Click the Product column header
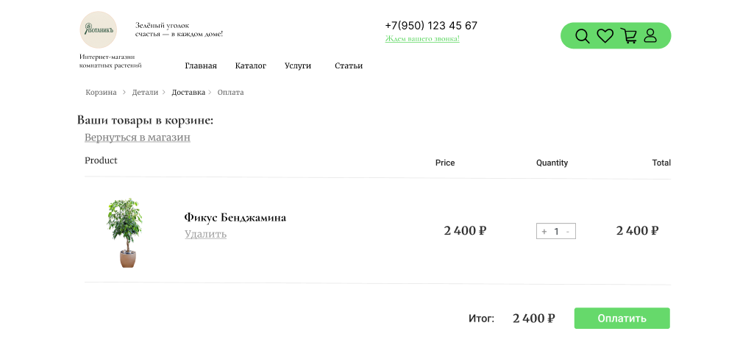The image size is (754, 359). tap(101, 160)
